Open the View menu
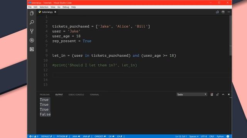Viewport: 247px width, 138px height. 53,7
